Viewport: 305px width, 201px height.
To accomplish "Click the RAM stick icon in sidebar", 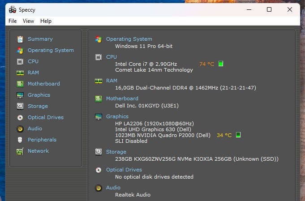I will click(20, 73).
